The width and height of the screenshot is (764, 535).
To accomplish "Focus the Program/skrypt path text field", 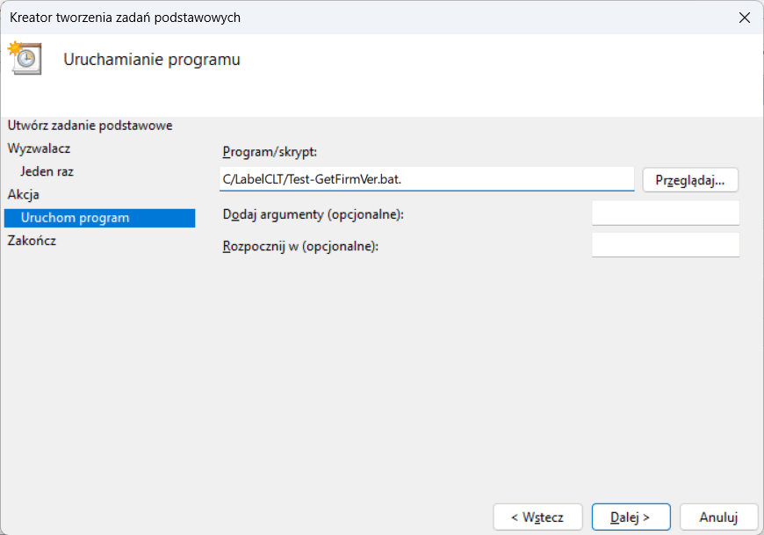I will 426,179.
